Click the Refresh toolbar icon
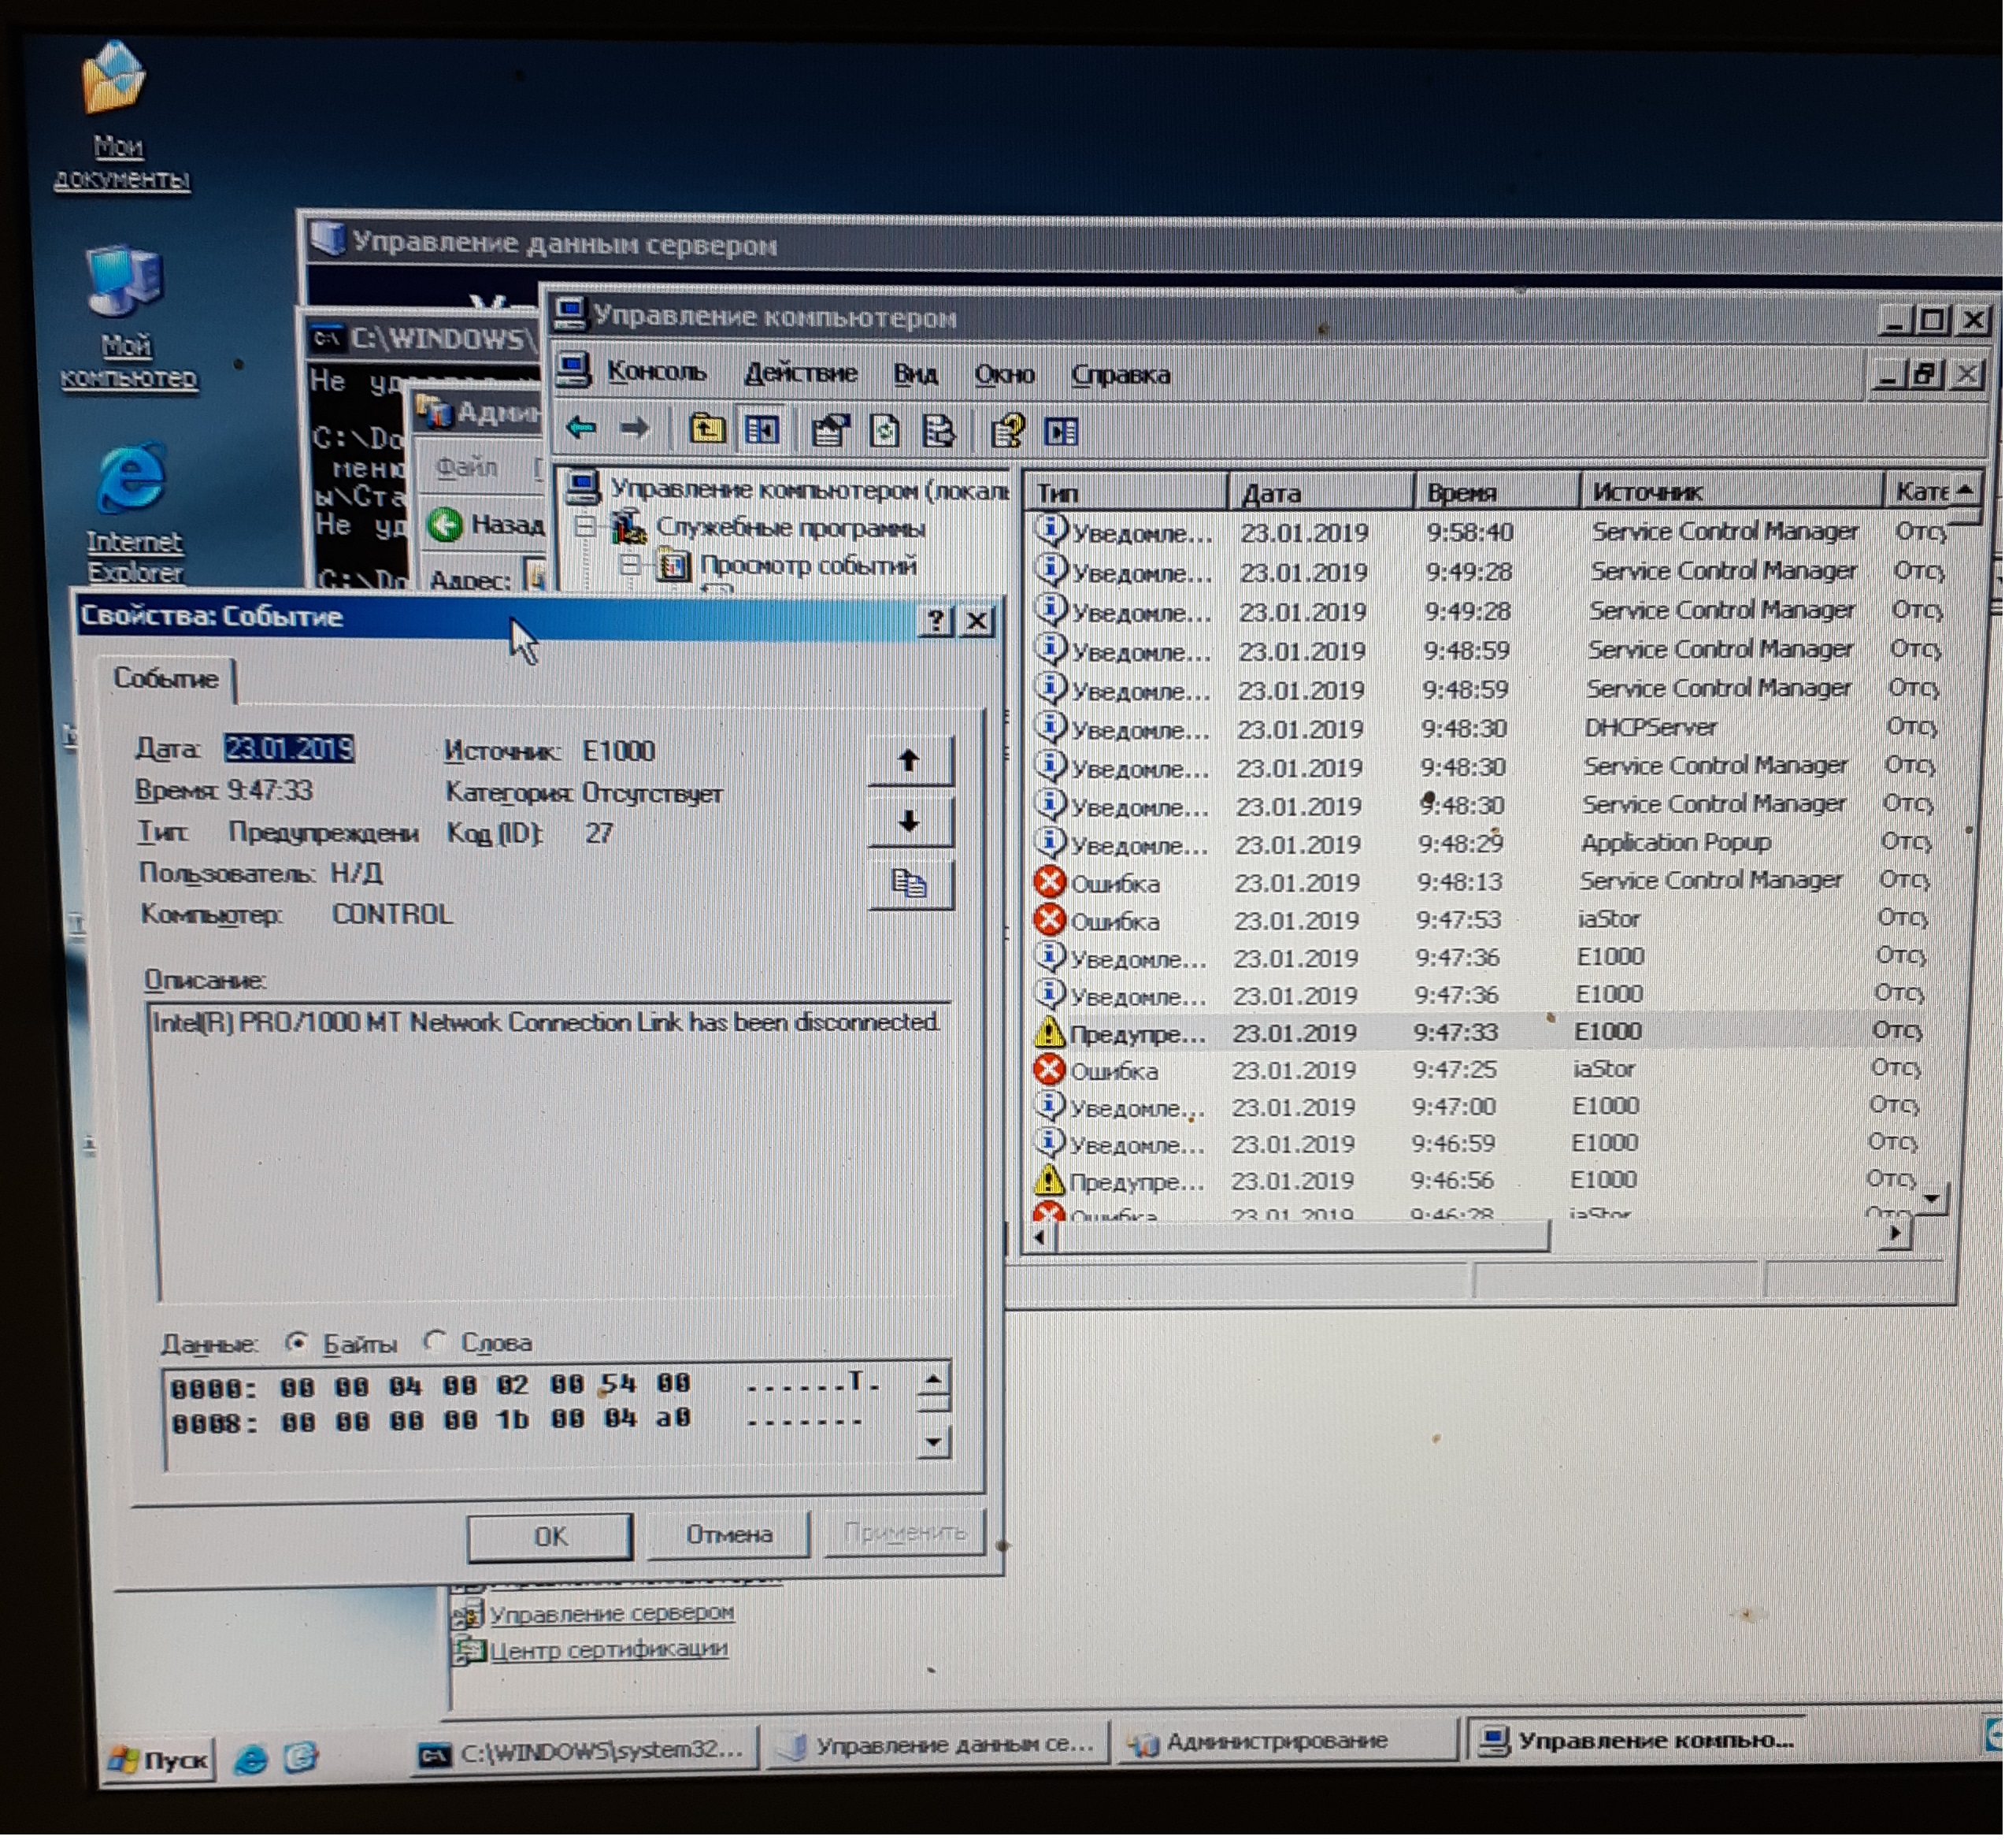This screenshot has height=1840, width=2016. (x=885, y=432)
